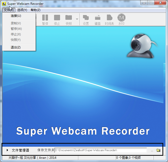Click the Pause (暂停) toolbar icon
The image size is (168, 162).
click(45, 20)
